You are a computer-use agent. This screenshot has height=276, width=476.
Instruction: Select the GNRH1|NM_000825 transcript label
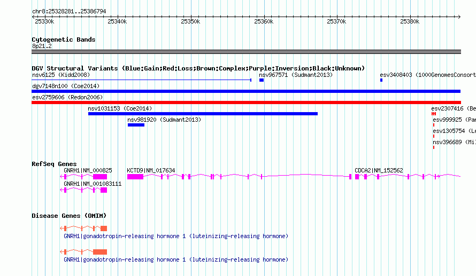click(88, 171)
